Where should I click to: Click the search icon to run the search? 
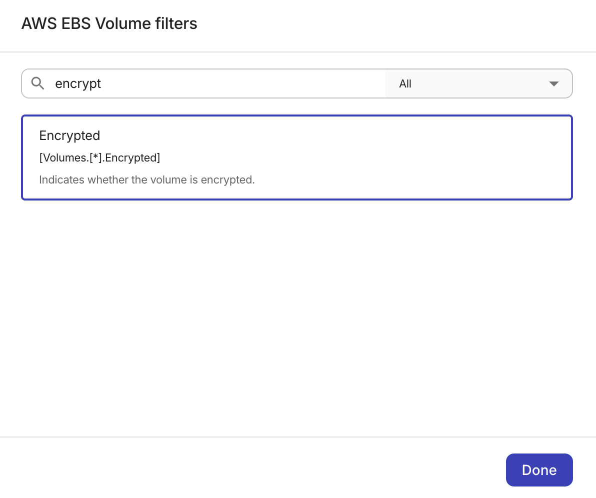[37, 83]
